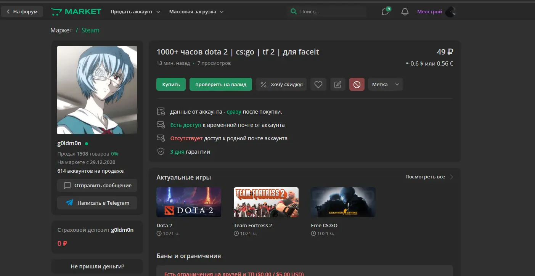Open the Мелстрой profile name
The image size is (535, 276).
(x=430, y=12)
